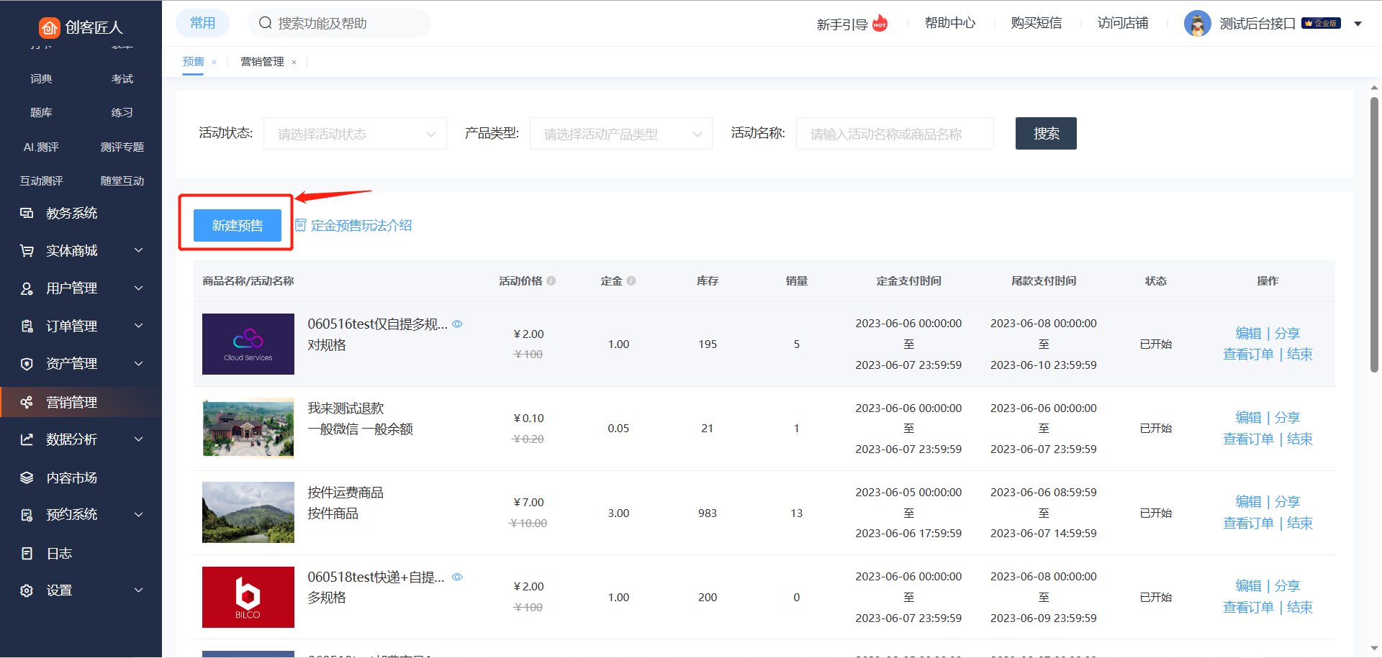Screen dimensions: 1382x658
Task: Click the 新建预售 button
Action: 237,226
